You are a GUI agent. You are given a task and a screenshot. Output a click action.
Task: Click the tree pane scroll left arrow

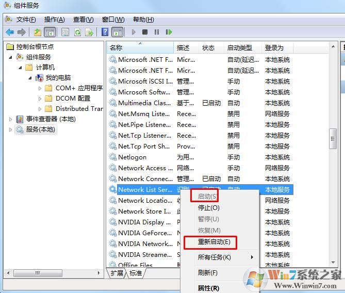pos(8,273)
